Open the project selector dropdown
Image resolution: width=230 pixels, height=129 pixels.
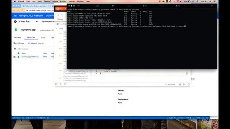pos(50,16)
